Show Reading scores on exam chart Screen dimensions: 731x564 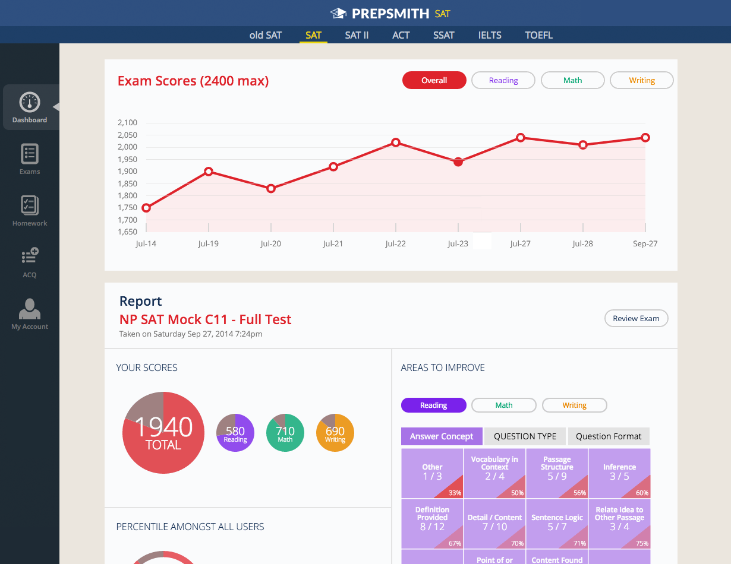point(503,80)
